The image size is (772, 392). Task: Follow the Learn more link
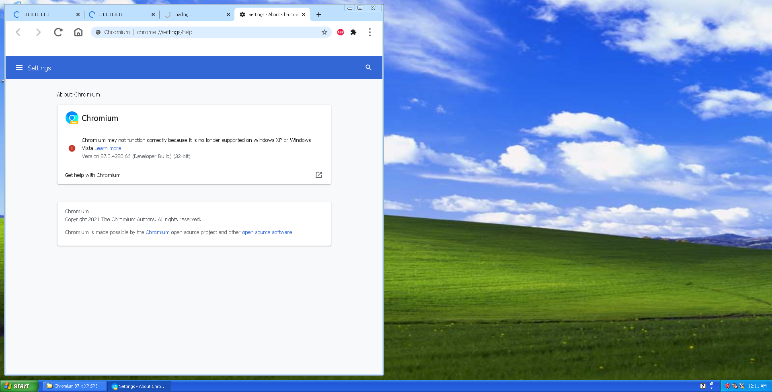point(108,148)
